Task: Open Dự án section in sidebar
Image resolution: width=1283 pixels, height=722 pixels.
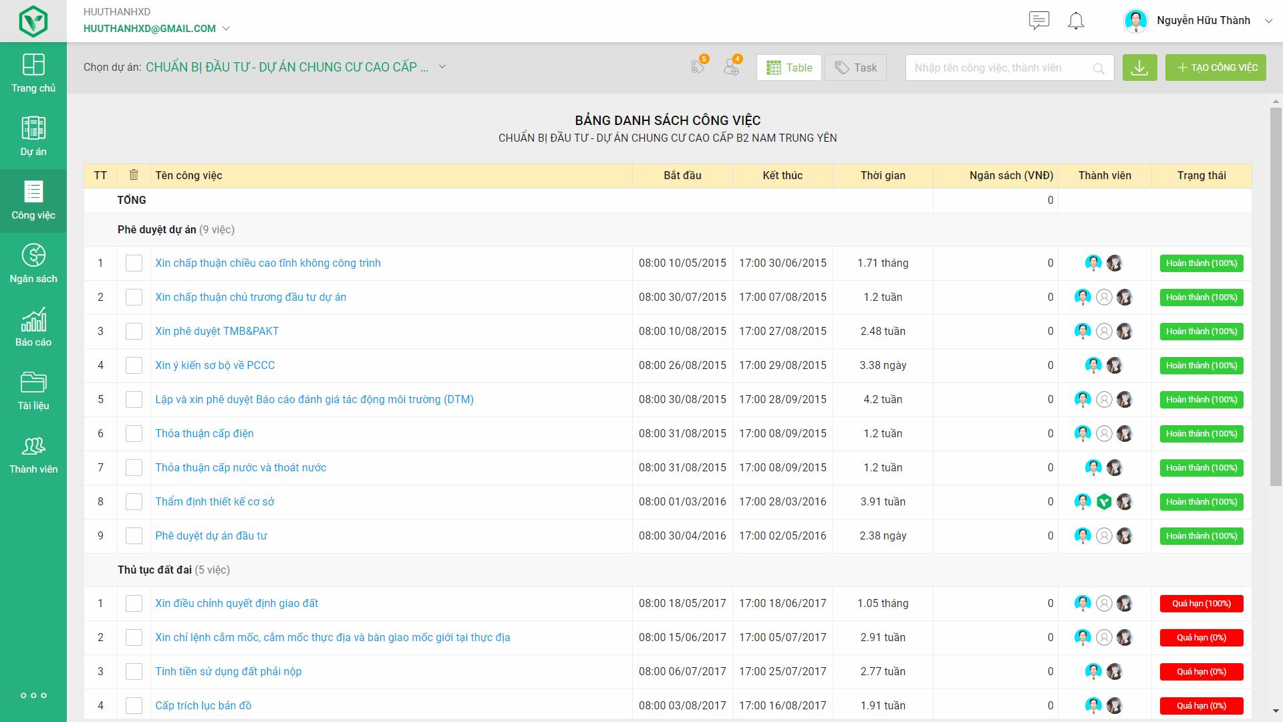Action: click(33, 137)
